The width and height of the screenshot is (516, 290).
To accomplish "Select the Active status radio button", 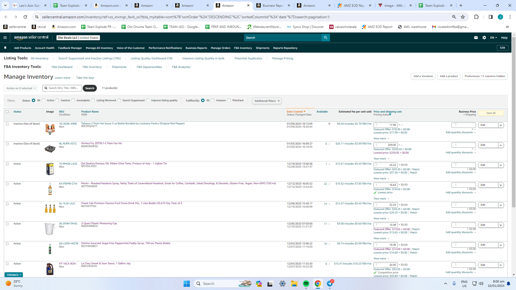I will [44, 100].
